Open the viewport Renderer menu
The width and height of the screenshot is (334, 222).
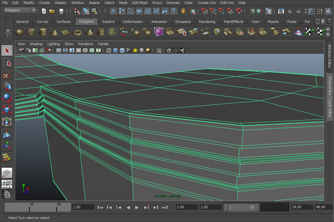point(85,44)
